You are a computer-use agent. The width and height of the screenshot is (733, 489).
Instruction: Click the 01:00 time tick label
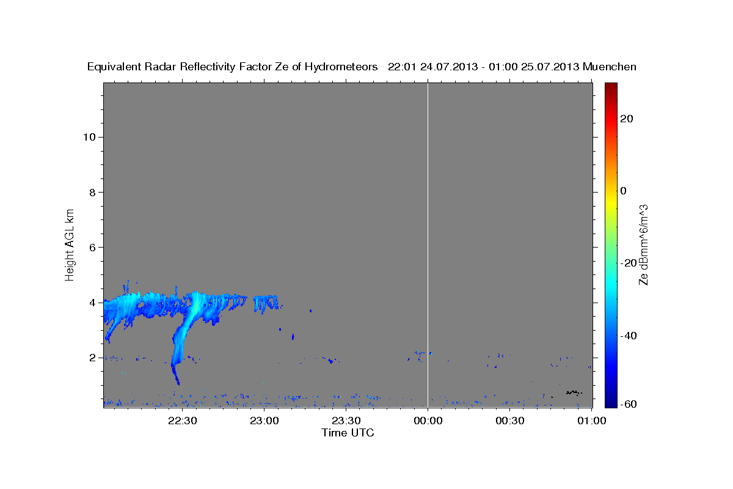tap(591, 421)
